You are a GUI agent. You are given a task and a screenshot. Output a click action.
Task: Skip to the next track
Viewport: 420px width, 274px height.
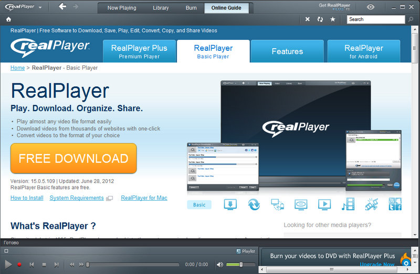[56, 265]
